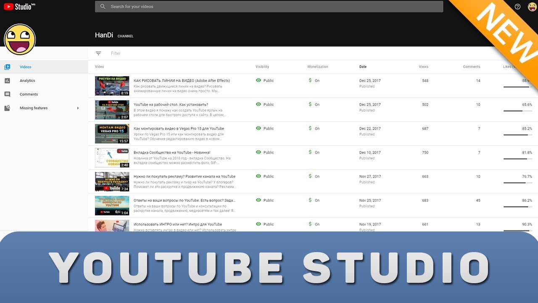Click the dollar icon for Dec 10 video
Image resolution: width=538 pixels, height=303 pixels.
pos(310,152)
